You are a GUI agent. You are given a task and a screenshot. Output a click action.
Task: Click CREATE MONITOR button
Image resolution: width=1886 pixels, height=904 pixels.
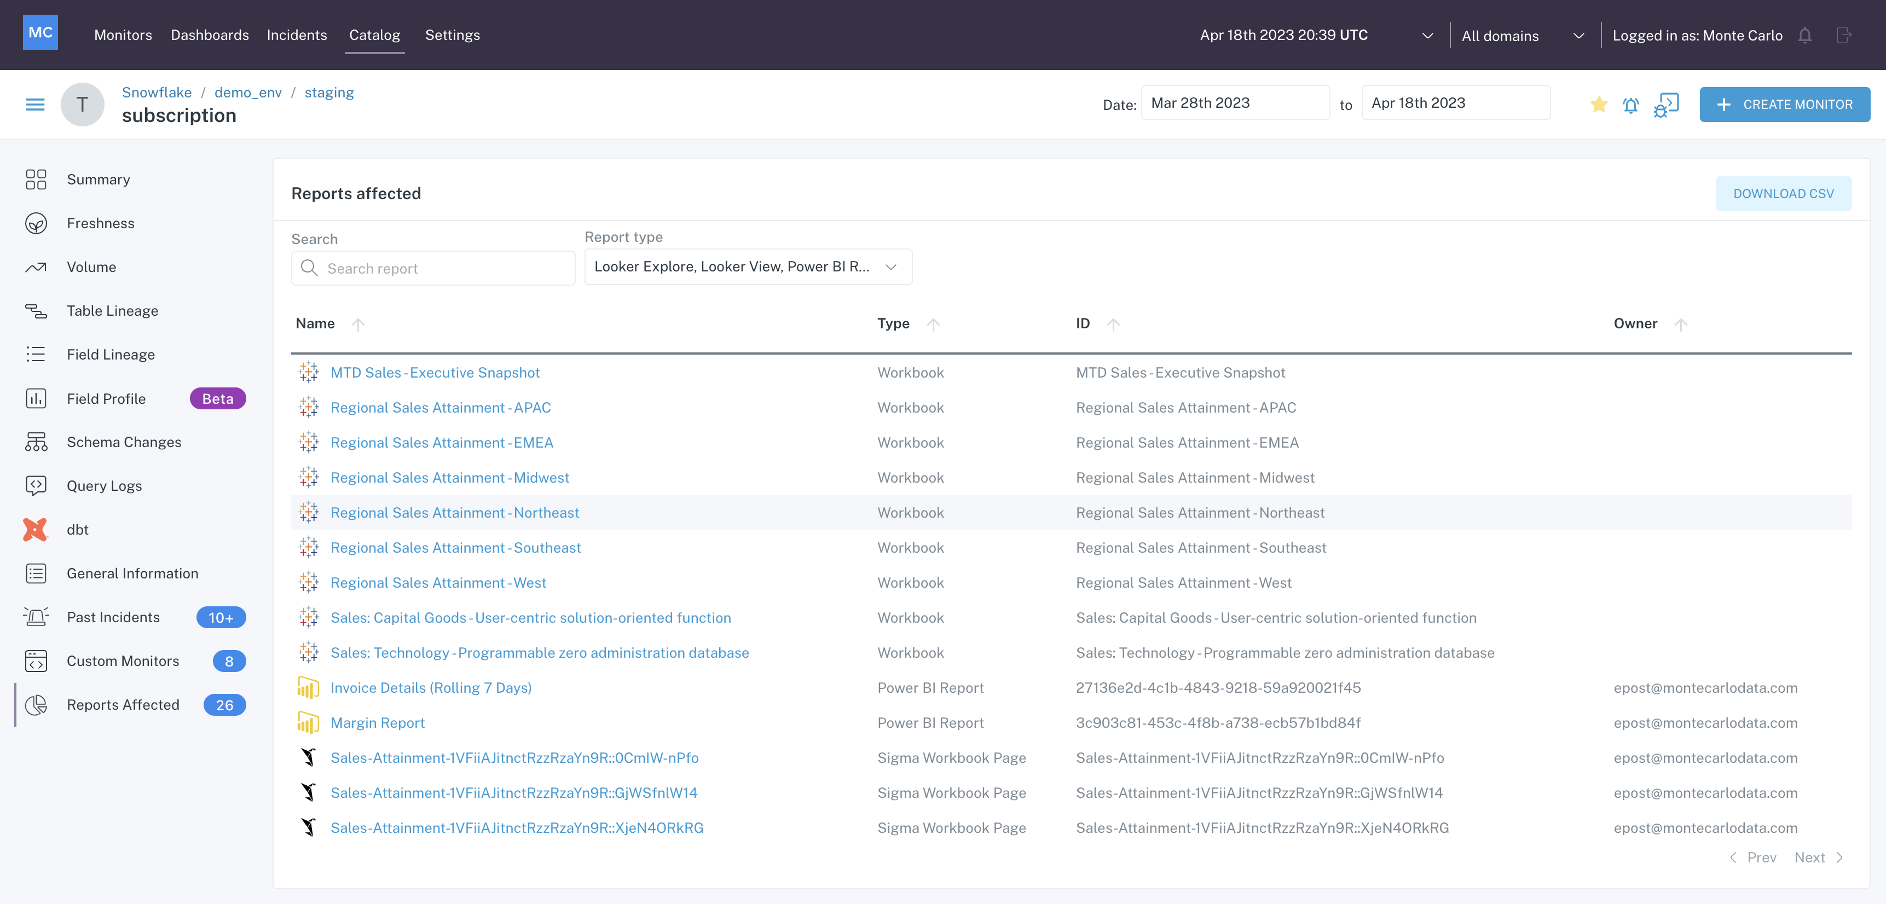point(1785,103)
